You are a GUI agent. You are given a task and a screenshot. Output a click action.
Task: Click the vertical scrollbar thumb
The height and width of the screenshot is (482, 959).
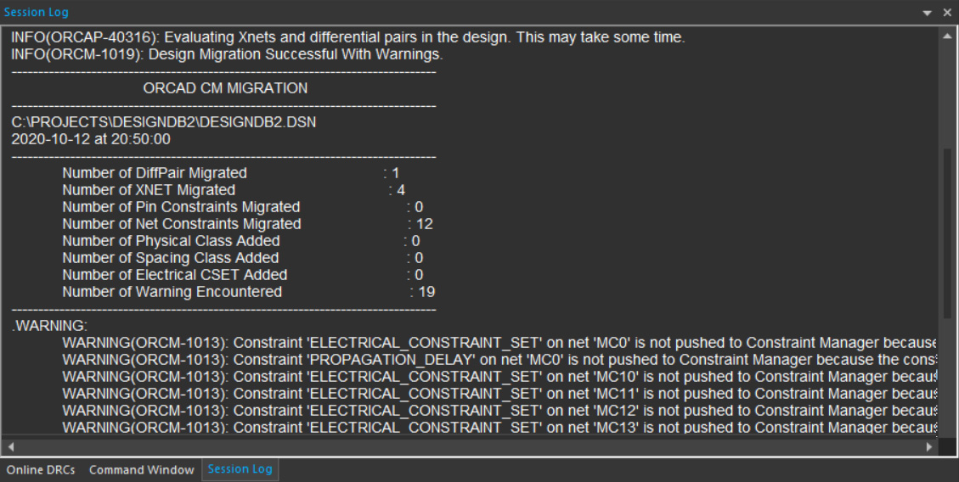point(947,233)
